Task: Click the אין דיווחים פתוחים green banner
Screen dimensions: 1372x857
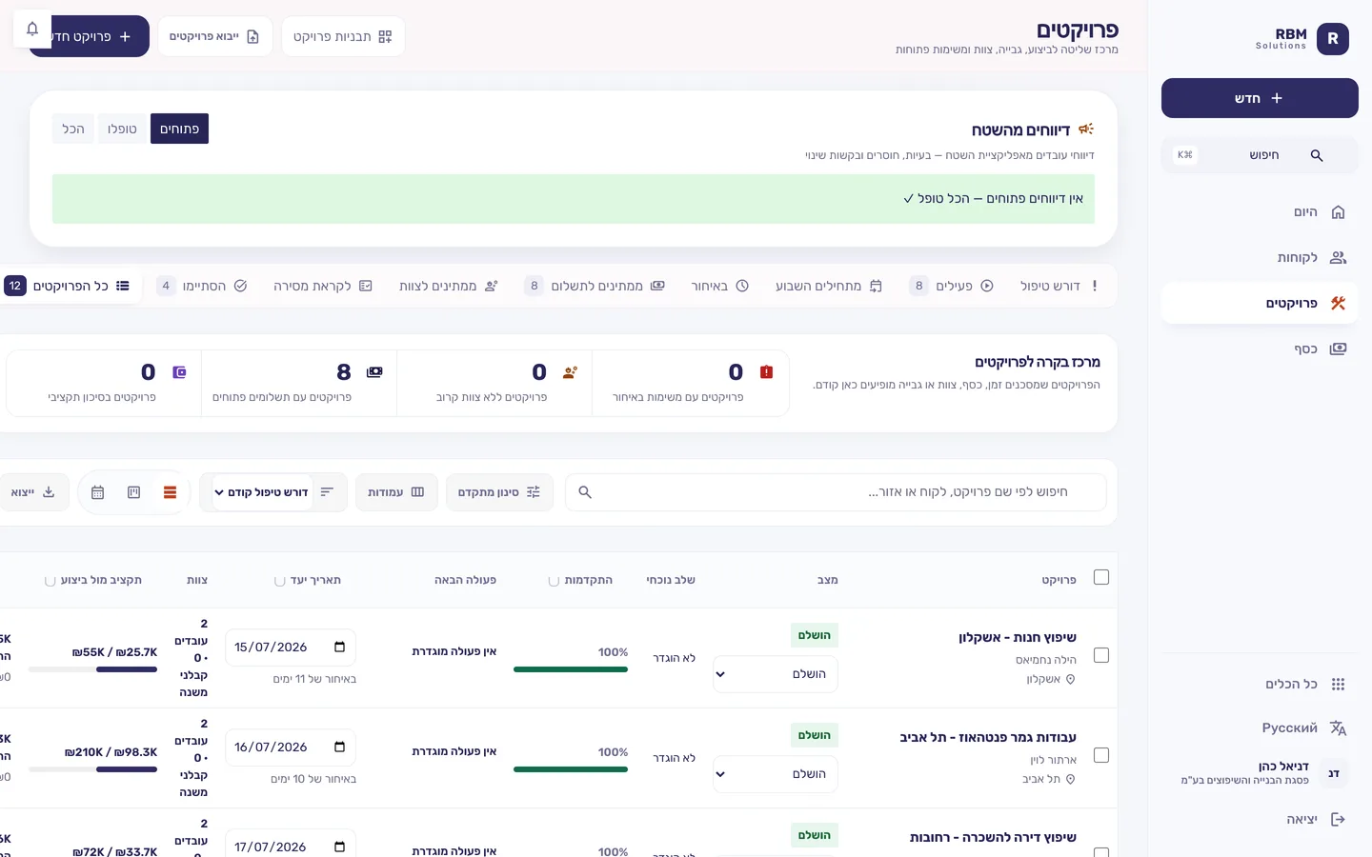Action: (x=574, y=199)
